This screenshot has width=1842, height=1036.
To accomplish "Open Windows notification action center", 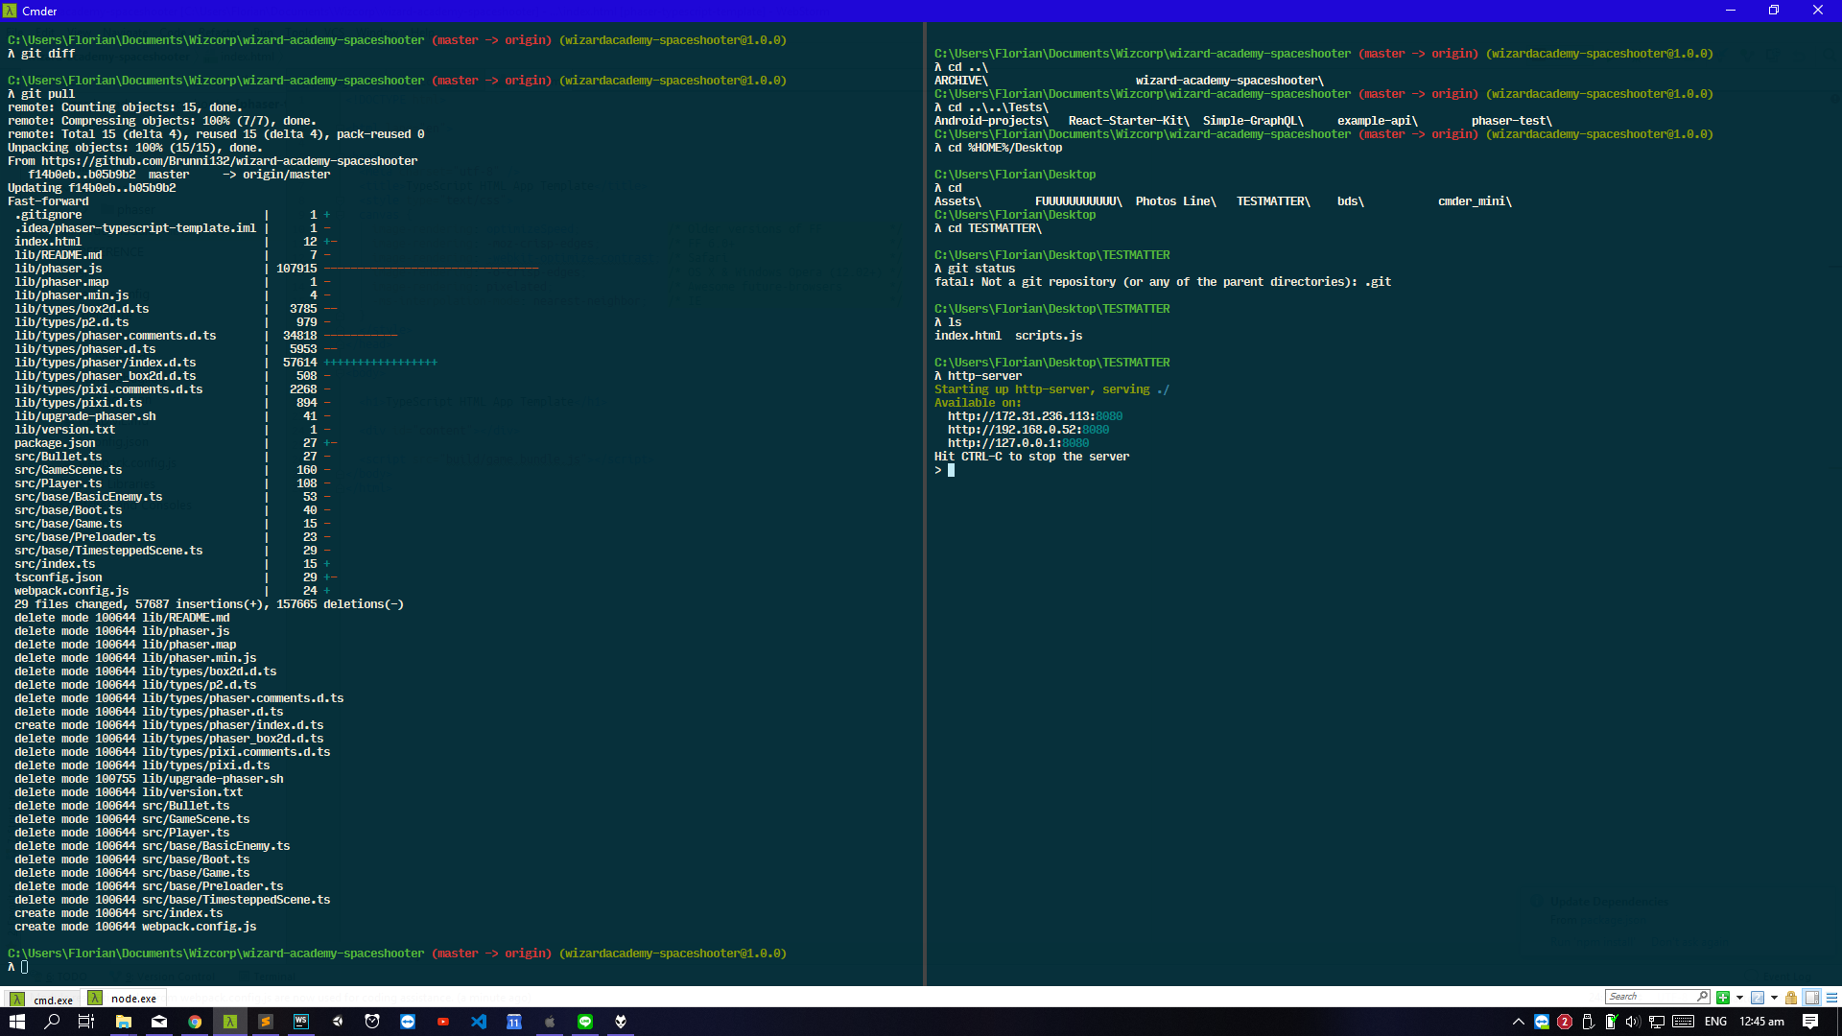I will (1810, 1022).
